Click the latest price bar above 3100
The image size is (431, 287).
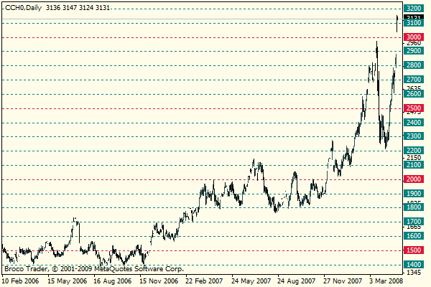tap(397, 24)
